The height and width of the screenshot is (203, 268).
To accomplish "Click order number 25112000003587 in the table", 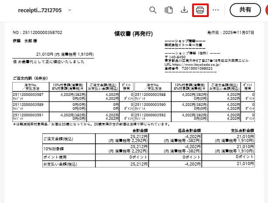I will click(x=29, y=94).
